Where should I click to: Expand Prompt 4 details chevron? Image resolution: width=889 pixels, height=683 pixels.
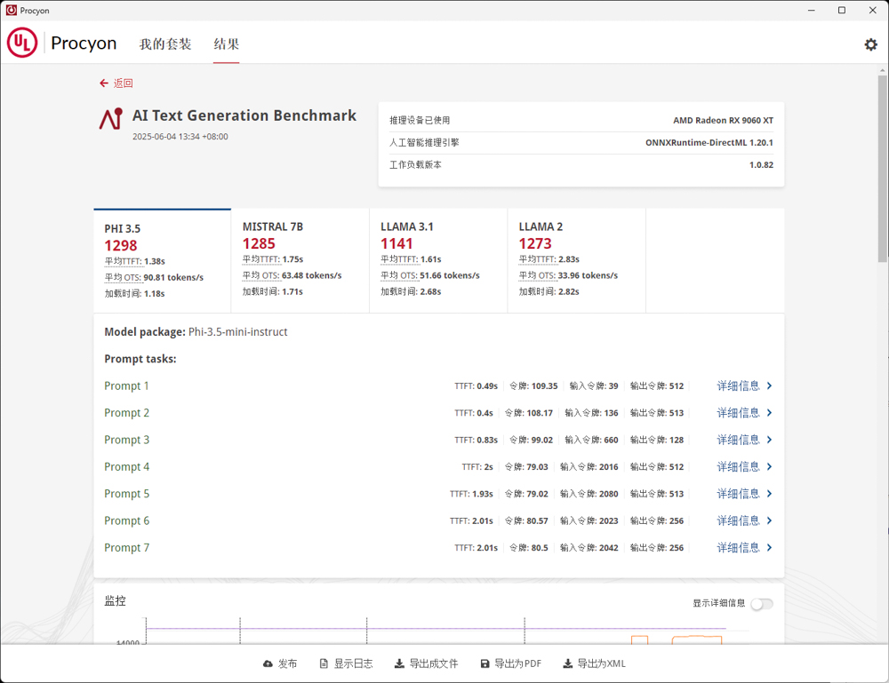[x=769, y=466]
